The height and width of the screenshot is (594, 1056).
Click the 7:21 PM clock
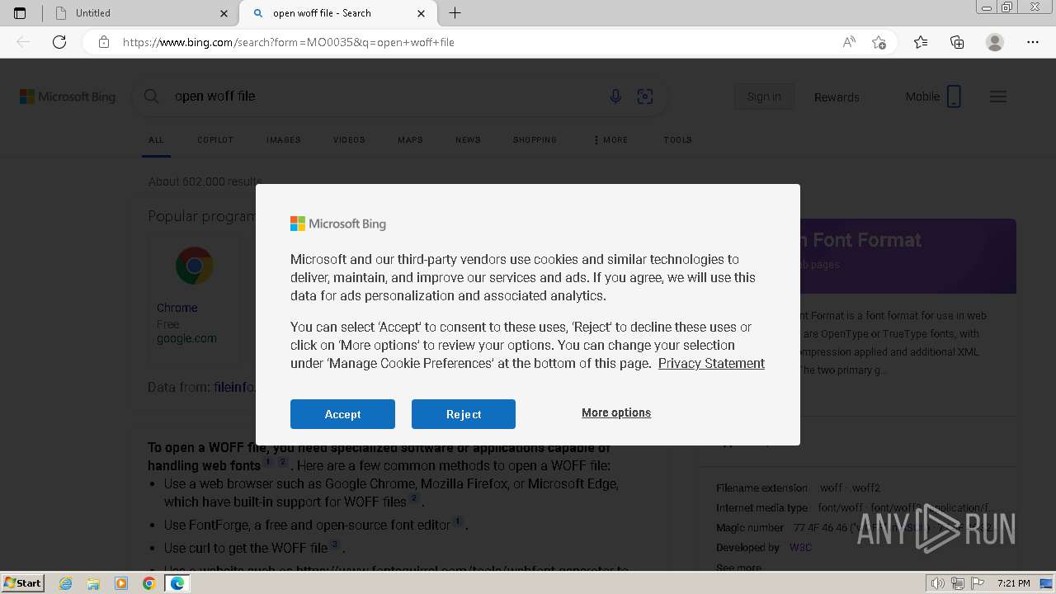tap(1013, 583)
